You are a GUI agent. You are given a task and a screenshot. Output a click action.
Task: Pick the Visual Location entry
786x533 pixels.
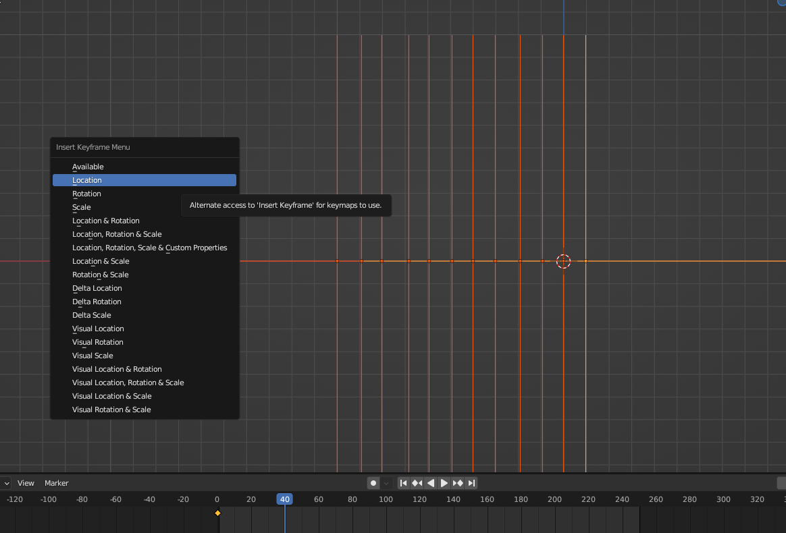tap(145, 329)
